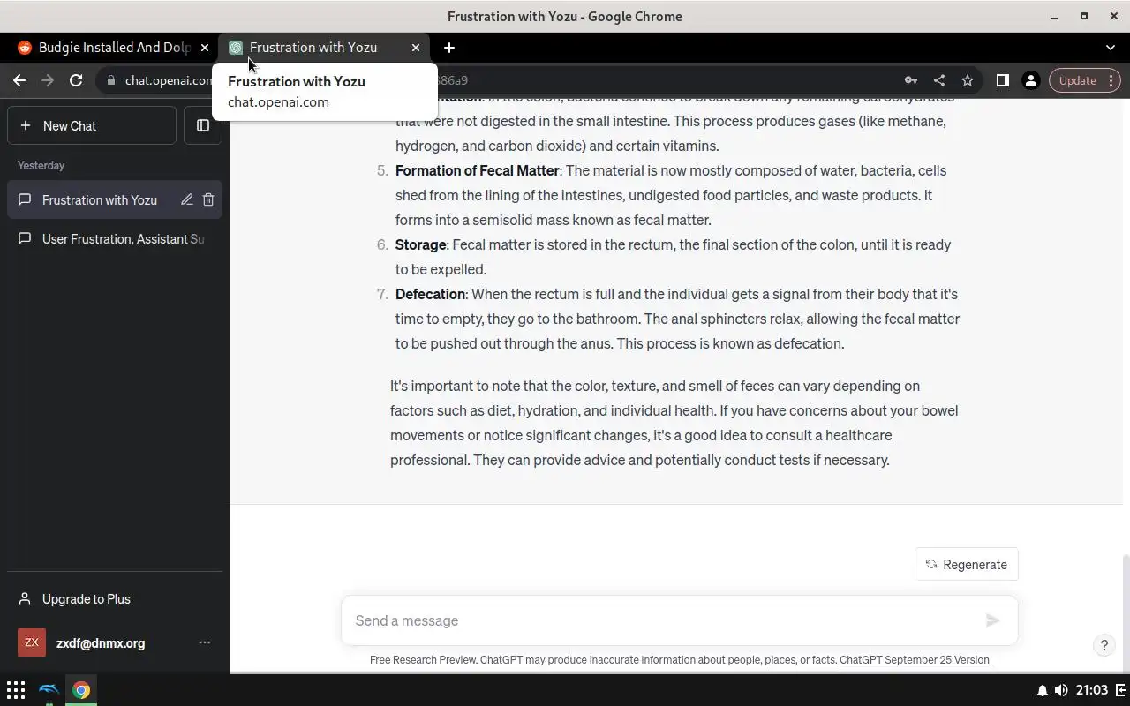Click the Update Chrome button
This screenshot has width=1130, height=706.
tap(1084, 80)
